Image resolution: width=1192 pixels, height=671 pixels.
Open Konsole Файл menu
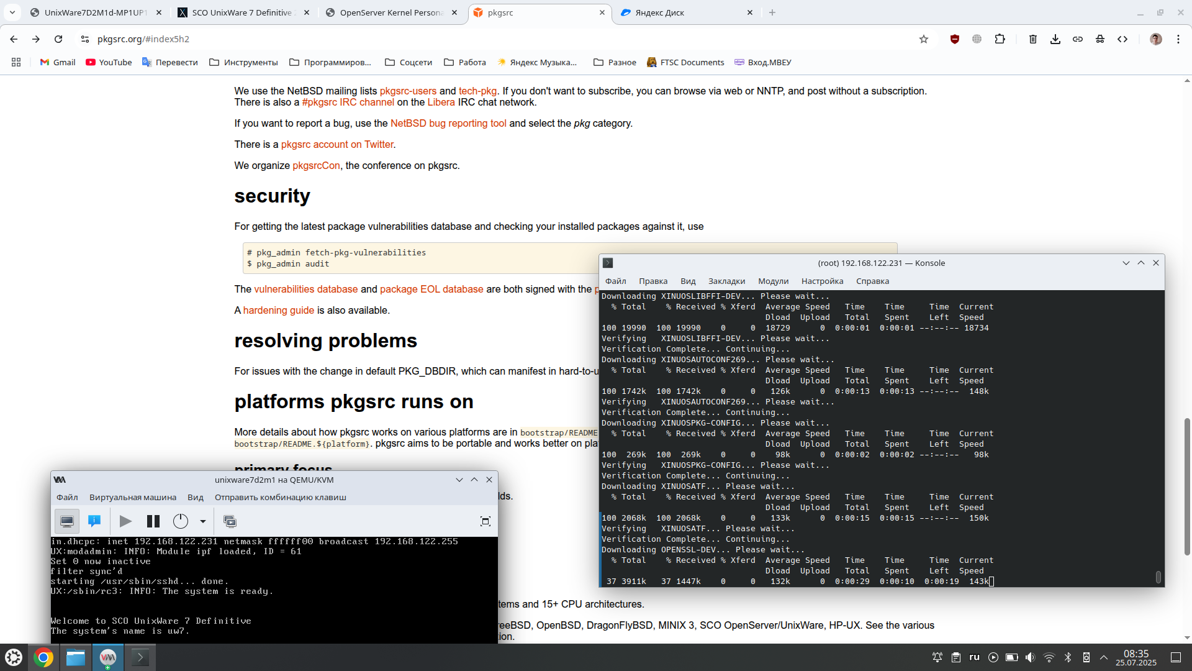point(616,281)
